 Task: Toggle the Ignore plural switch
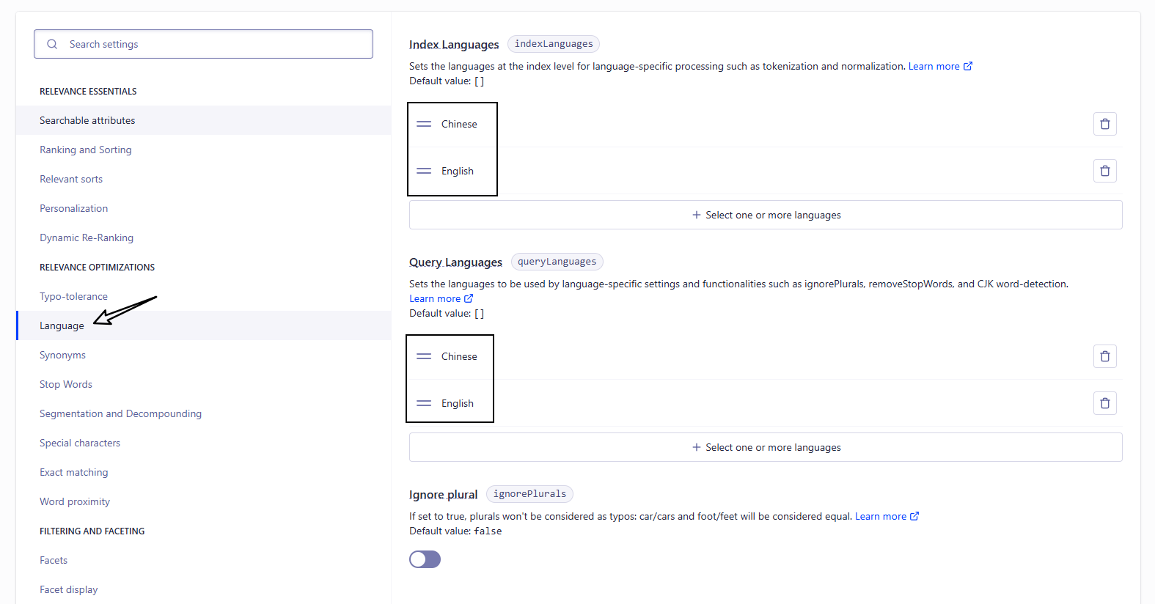(425, 559)
